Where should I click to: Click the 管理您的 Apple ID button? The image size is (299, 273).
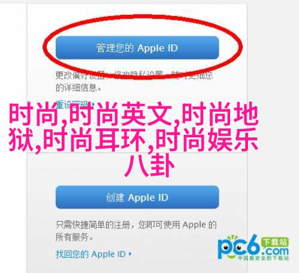pos(137,48)
